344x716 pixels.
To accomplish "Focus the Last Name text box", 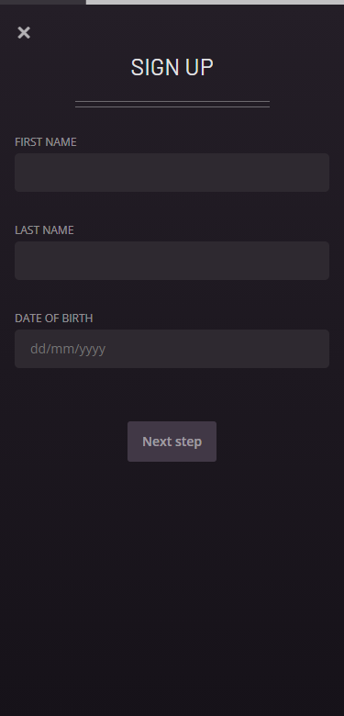I will click(172, 261).
